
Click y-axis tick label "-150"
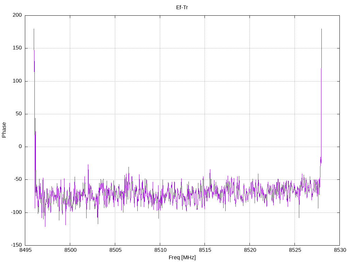pos(16,245)
